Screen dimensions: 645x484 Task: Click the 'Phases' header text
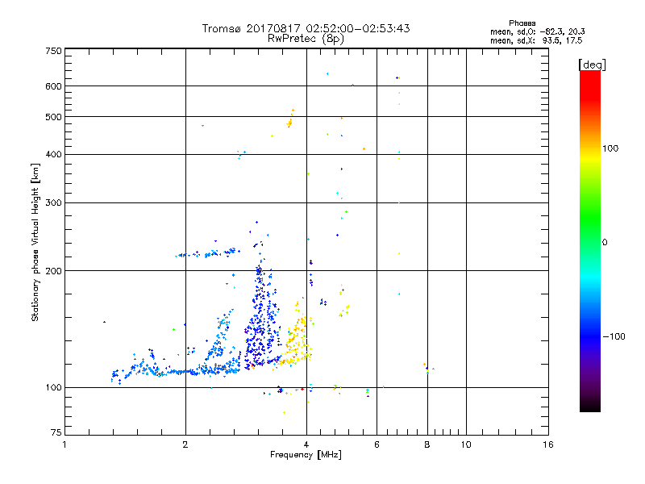click(x=522, y=23)
